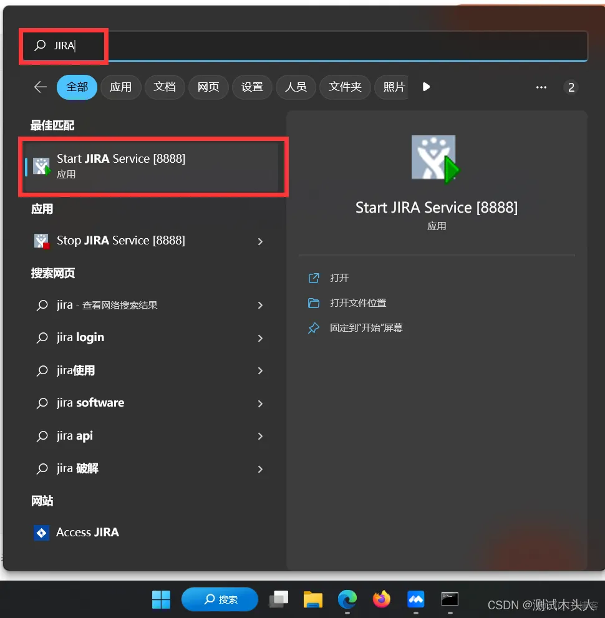The width and height of the screenshot is (605, 618).
Task: Show more filter tabs with play arrow
Action: click(x=425, y=87)
